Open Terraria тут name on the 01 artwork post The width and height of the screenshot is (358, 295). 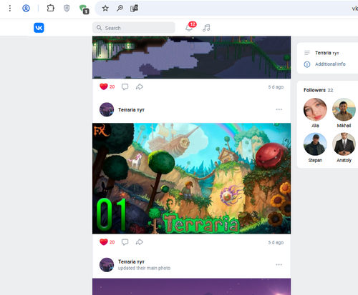(x=131, y=110)
